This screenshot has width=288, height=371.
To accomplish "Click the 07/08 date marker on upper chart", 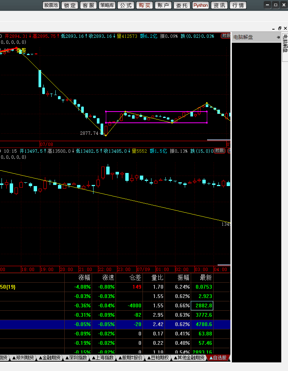I will [x=47, y=145].
